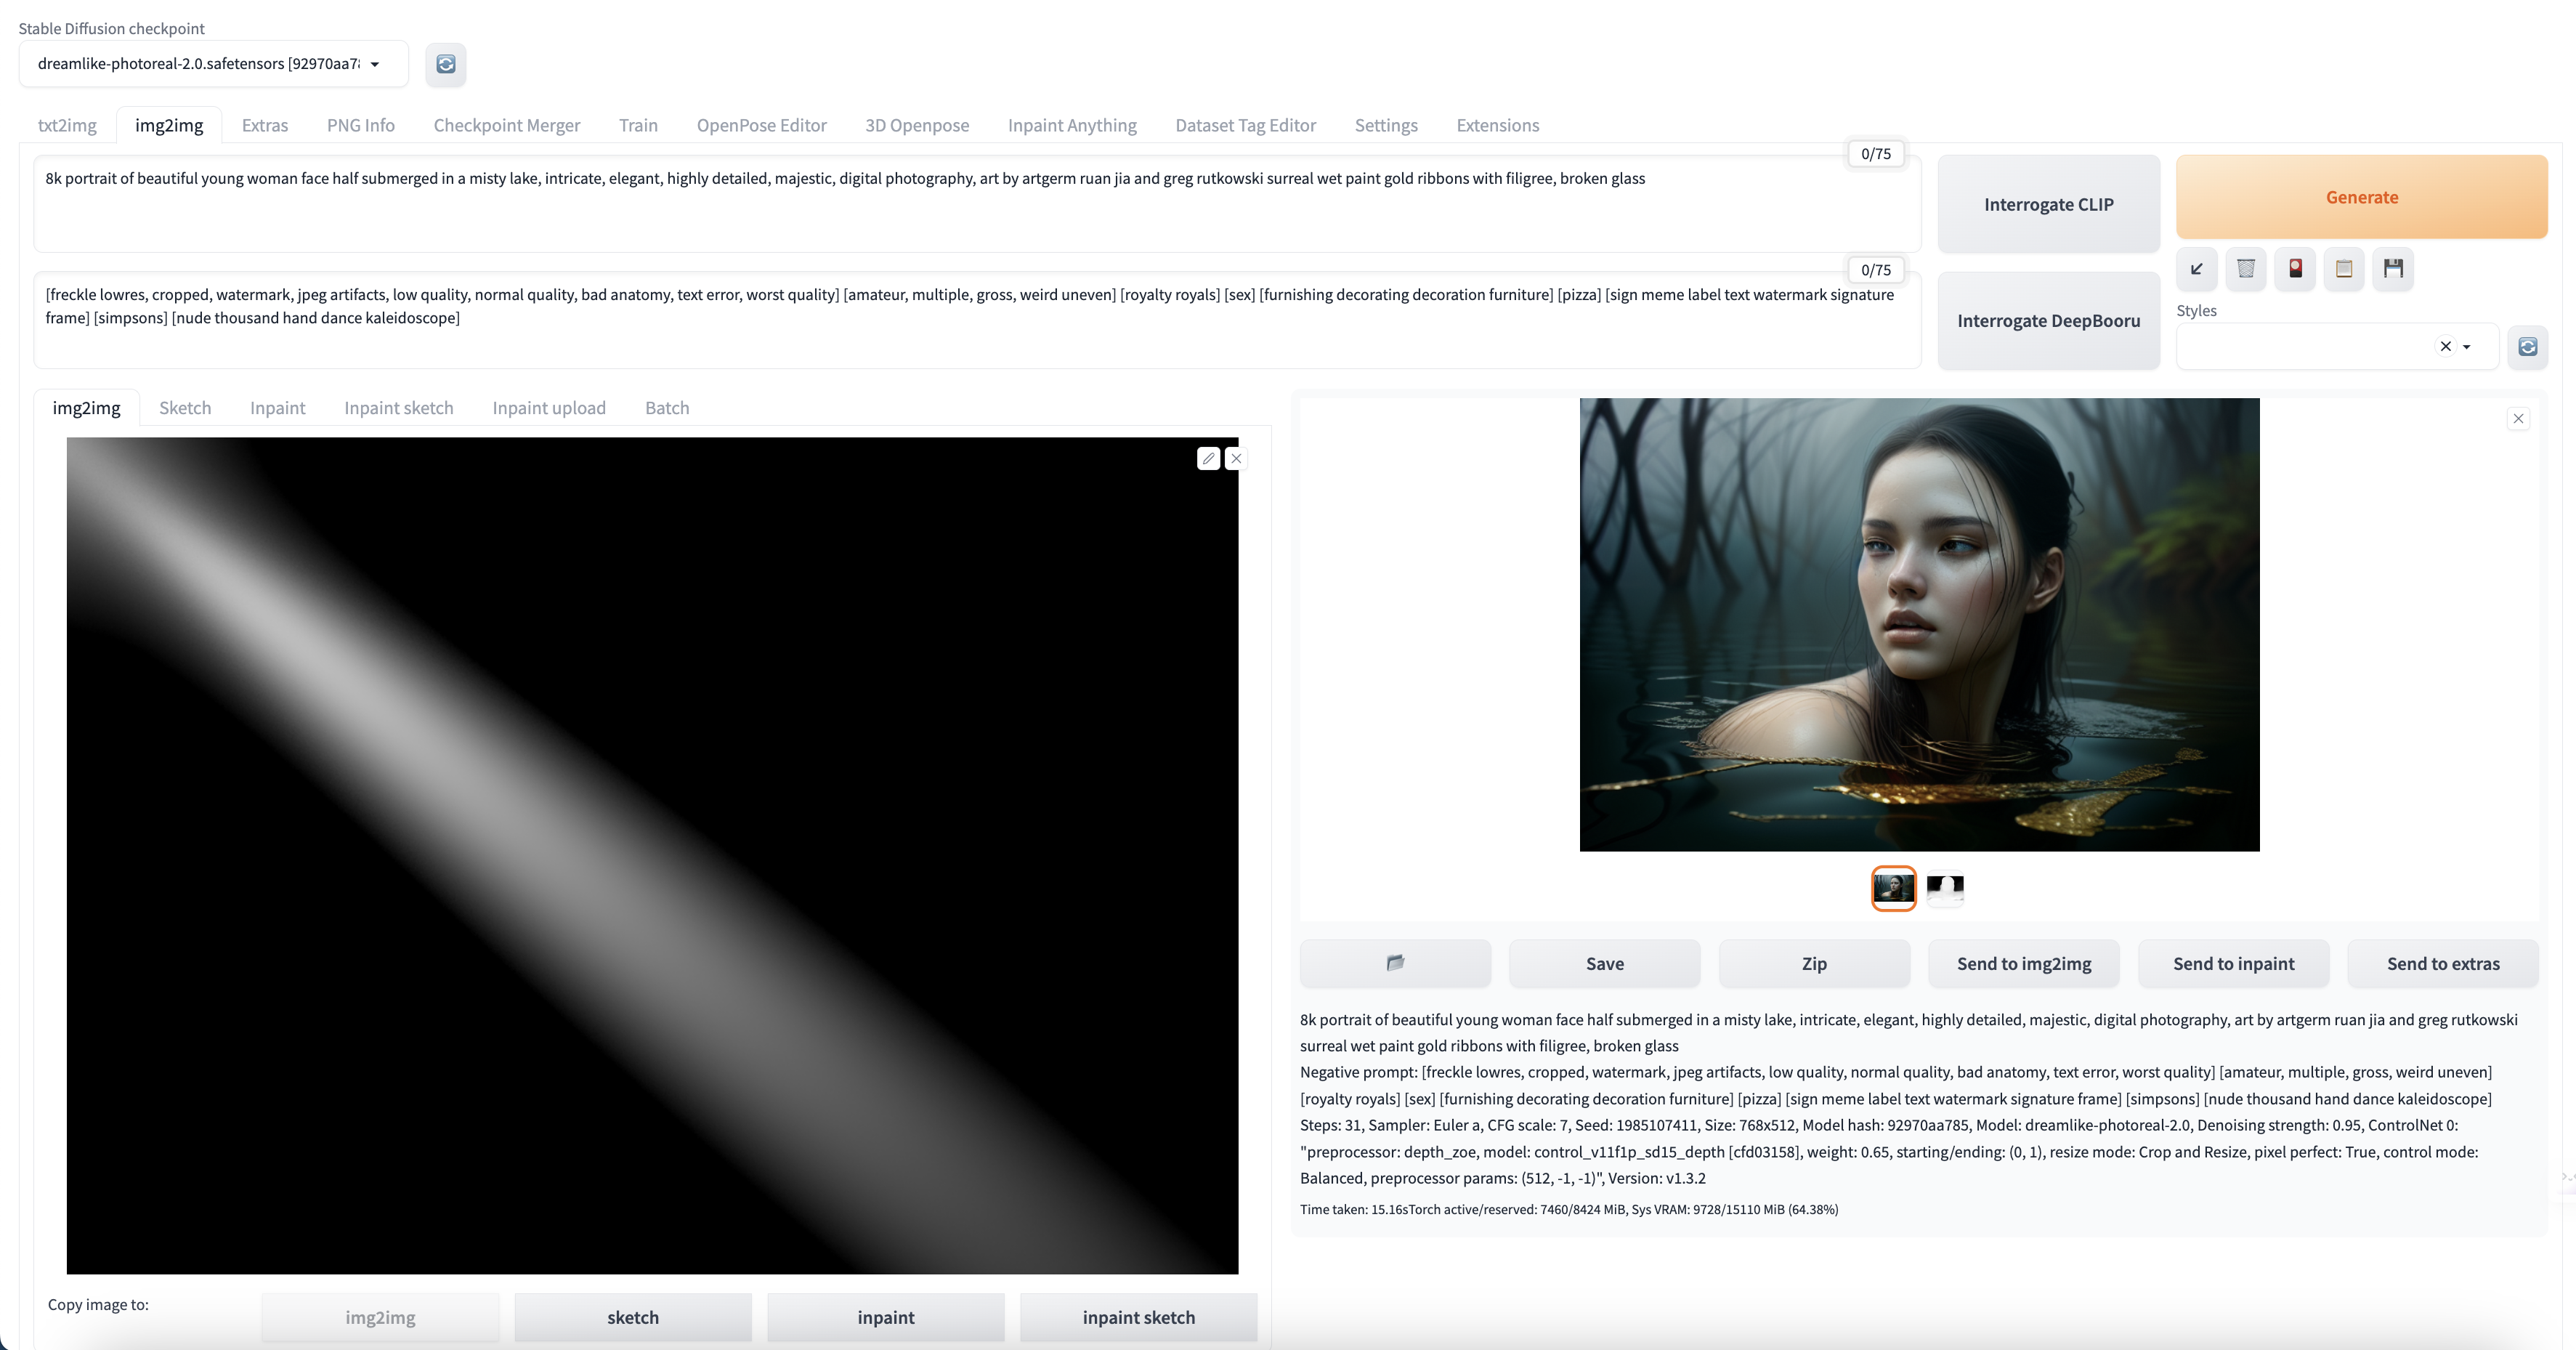Click Interrogate CLIP
This screenshot has width=2576, height=1350.
2049,204
